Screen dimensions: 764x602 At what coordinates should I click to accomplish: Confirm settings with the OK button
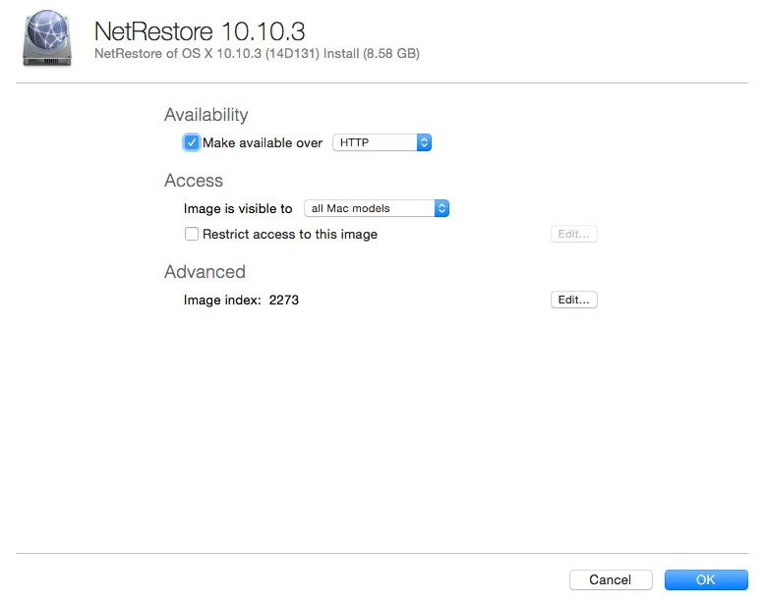[706, 579]
